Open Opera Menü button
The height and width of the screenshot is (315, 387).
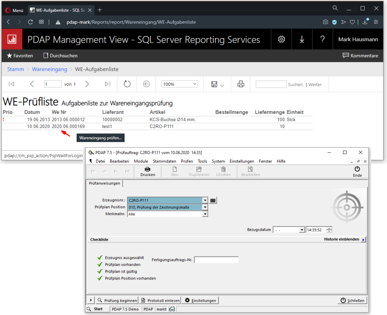[14, 10]
